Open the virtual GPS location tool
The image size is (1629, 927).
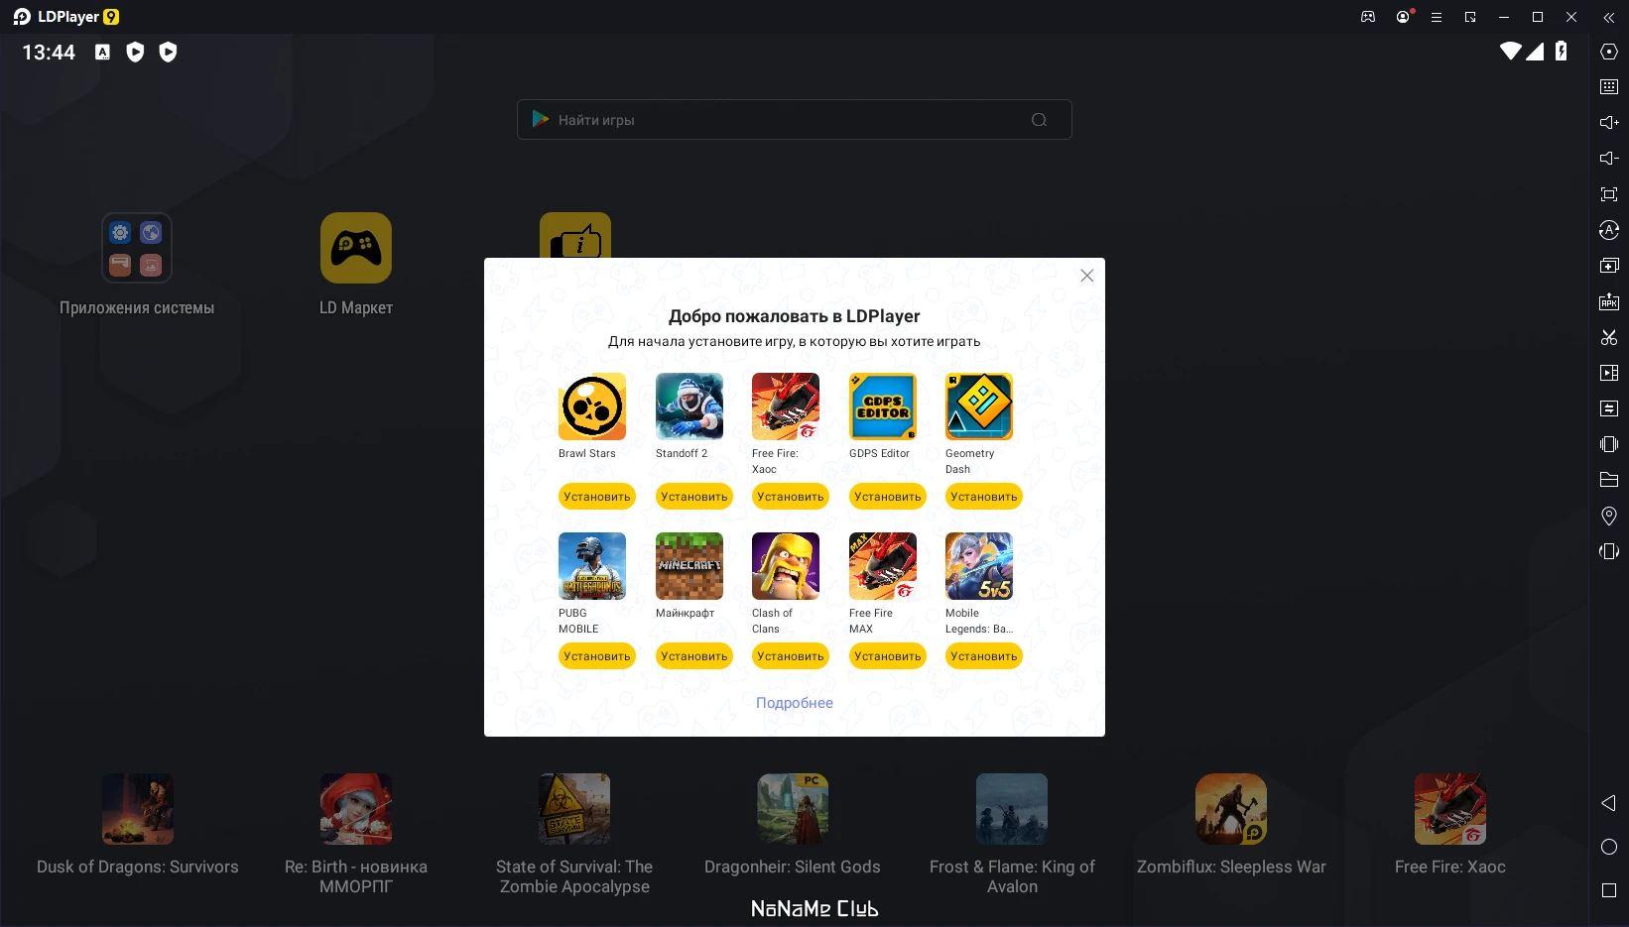[1609, 516]
